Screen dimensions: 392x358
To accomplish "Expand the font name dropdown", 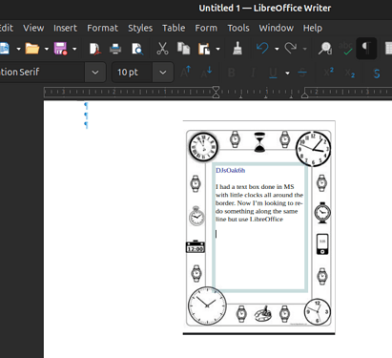I will 95,73.
